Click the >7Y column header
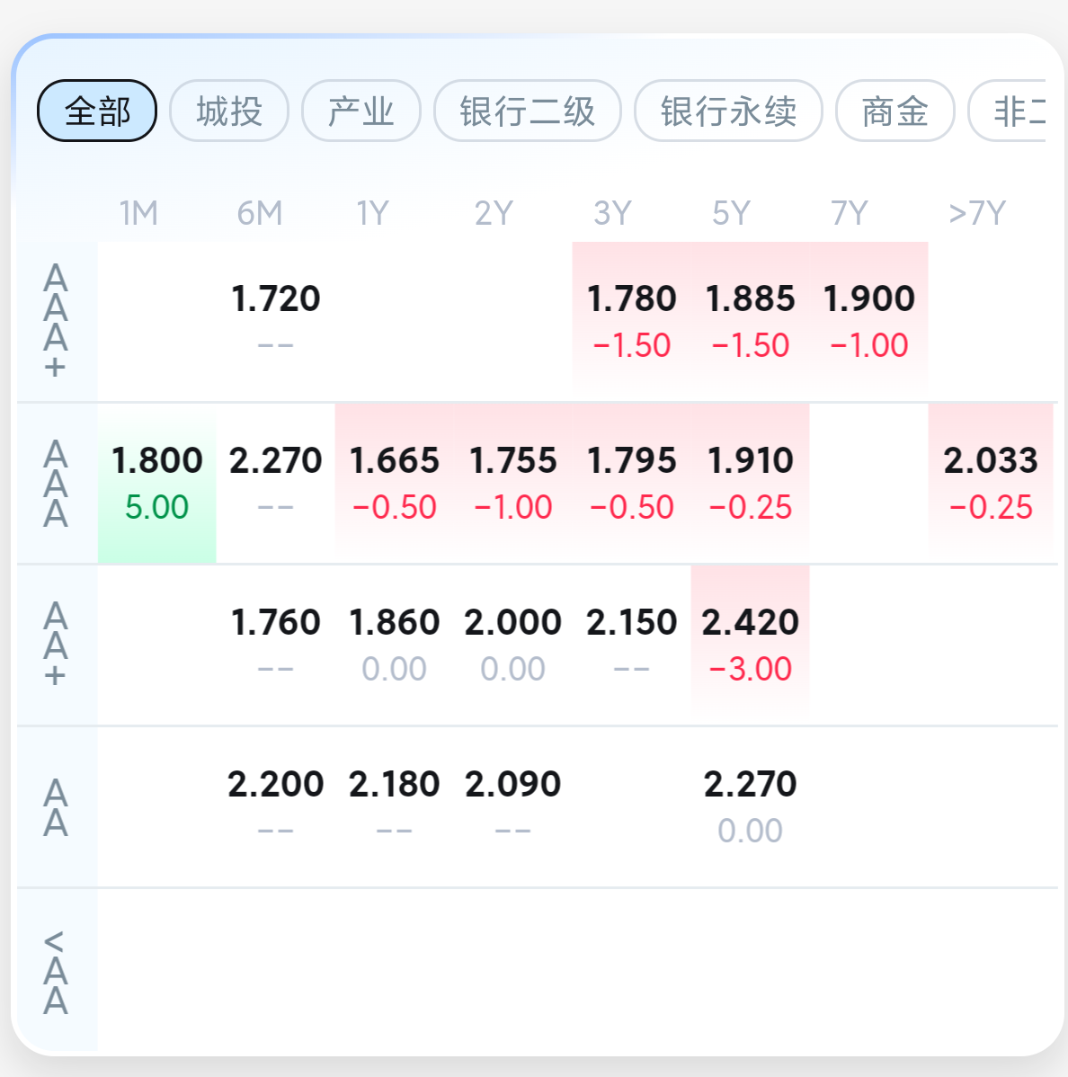Screen dimensions: 1068x1077 pyautogui.click(x=977, y=214)
